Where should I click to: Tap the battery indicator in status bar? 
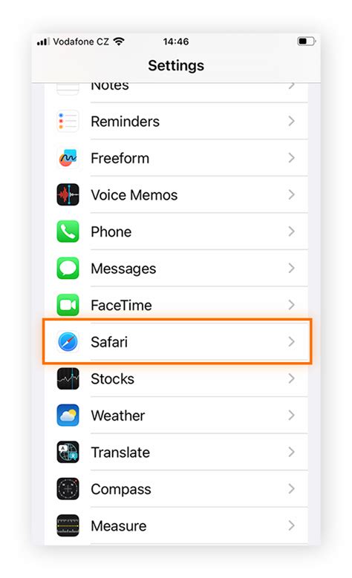(306, 41)
